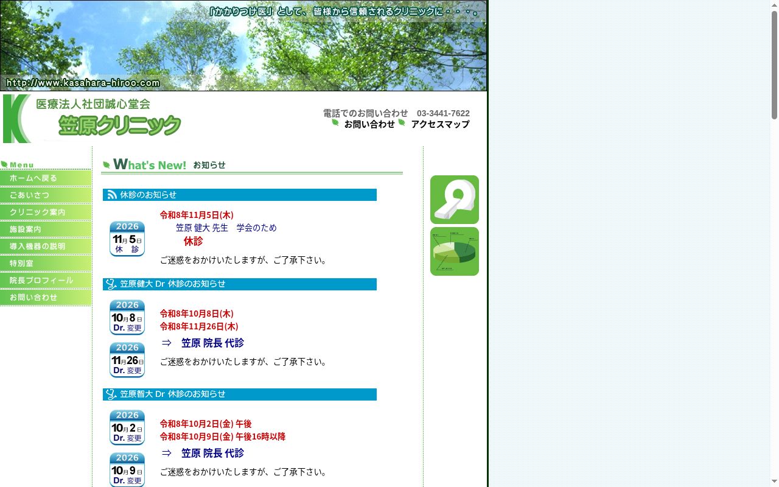Click the 笠原クリニック logo

point(93,119)
